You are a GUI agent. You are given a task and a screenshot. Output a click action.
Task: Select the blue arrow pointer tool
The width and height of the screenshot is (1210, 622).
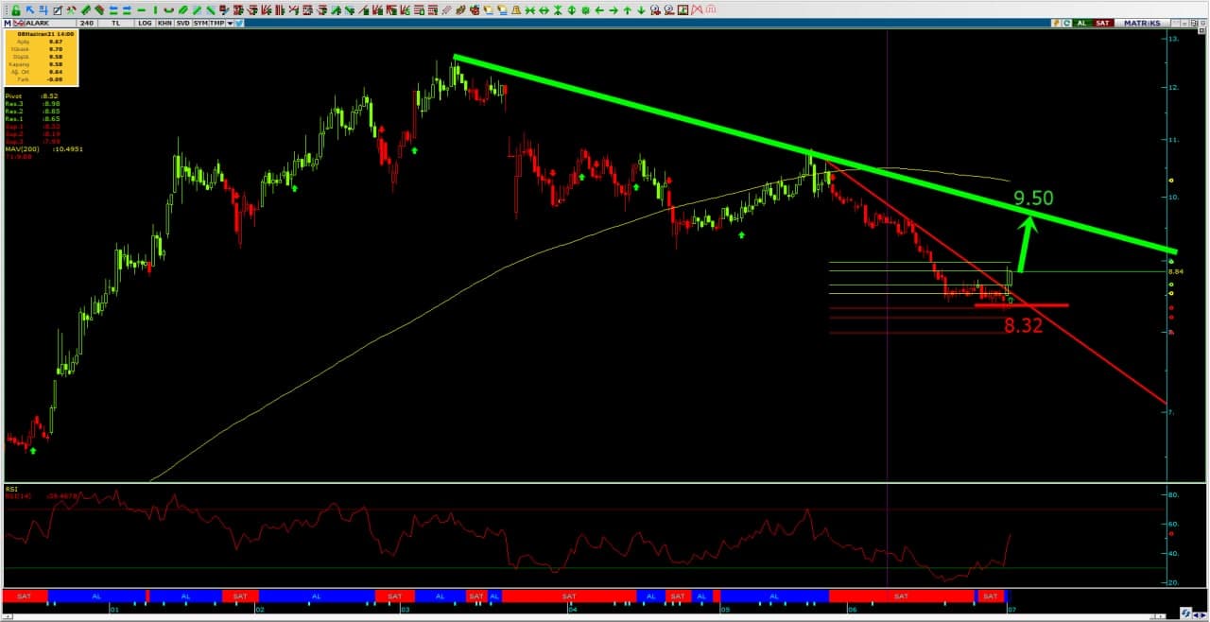coord(29,9)
